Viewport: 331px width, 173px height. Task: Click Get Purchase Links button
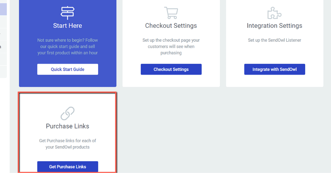(68, 167)
